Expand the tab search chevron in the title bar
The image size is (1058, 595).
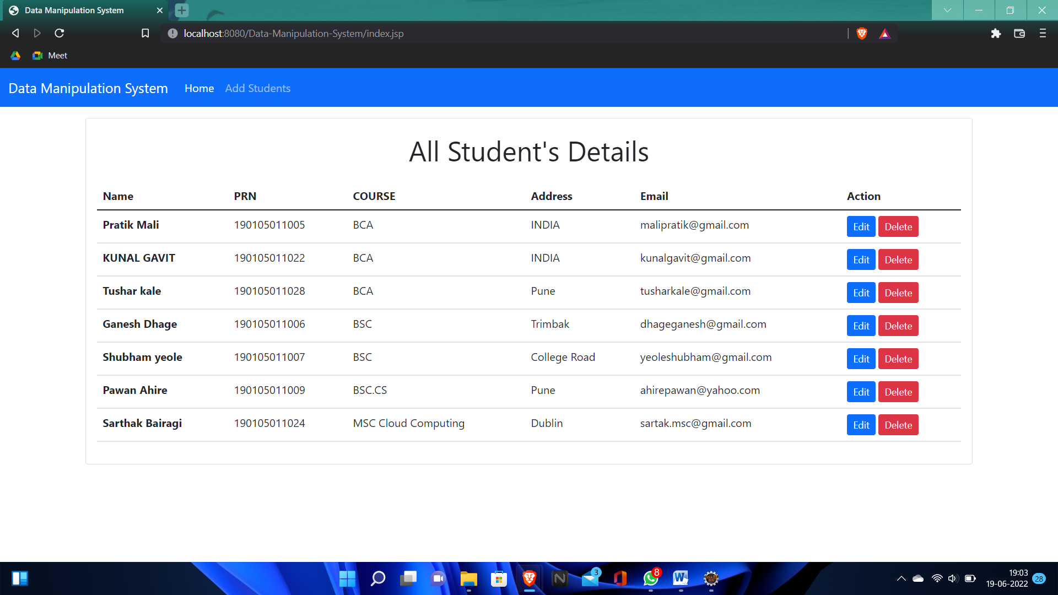click(947, 10)
